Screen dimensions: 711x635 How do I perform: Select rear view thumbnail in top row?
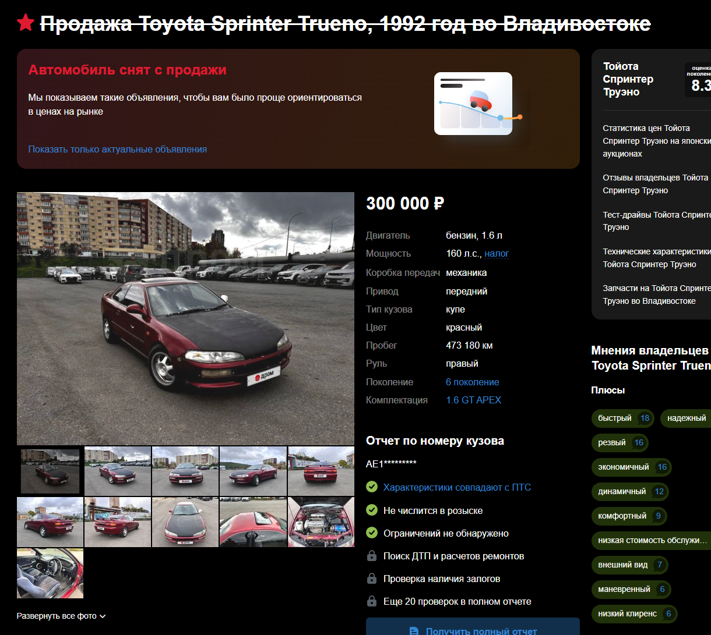pyautogui.click(x=321, y=471)
